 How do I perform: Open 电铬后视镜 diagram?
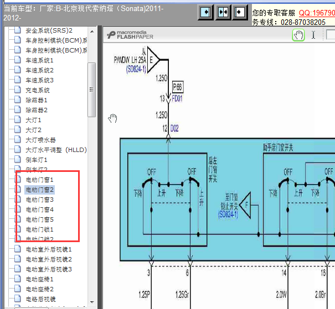click(40, 299)
